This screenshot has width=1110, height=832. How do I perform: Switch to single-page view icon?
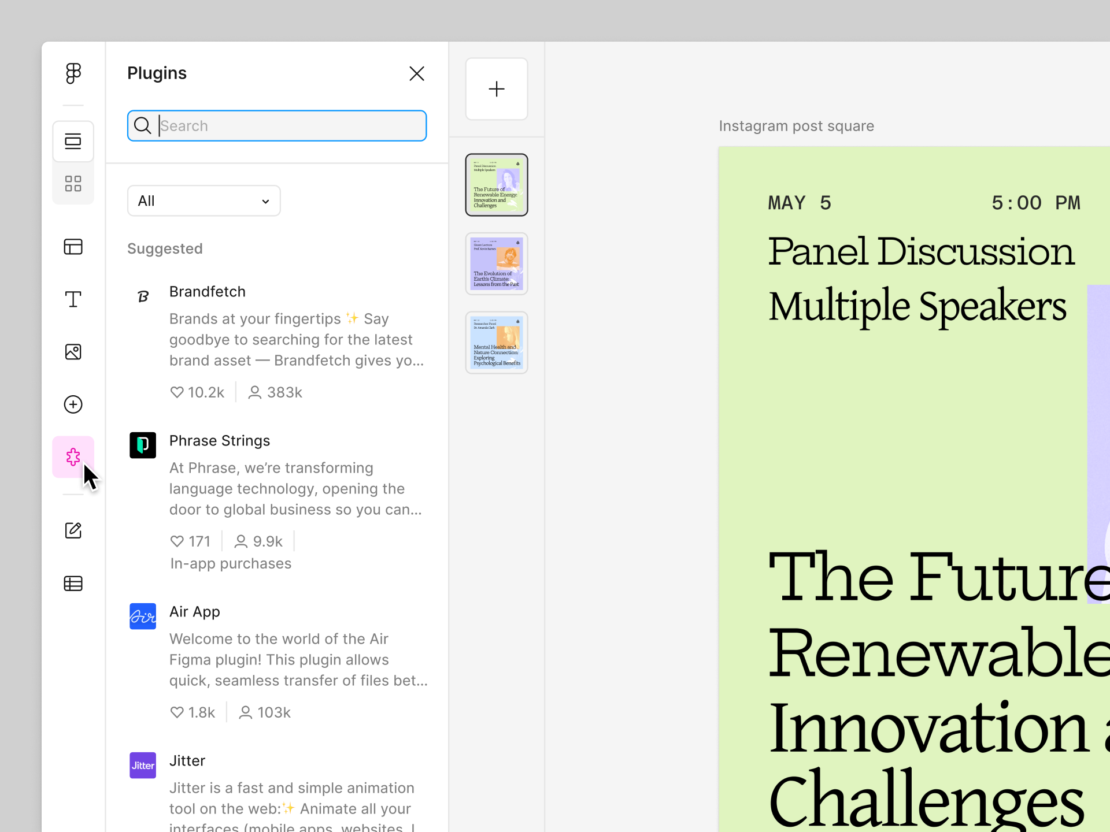73,142
